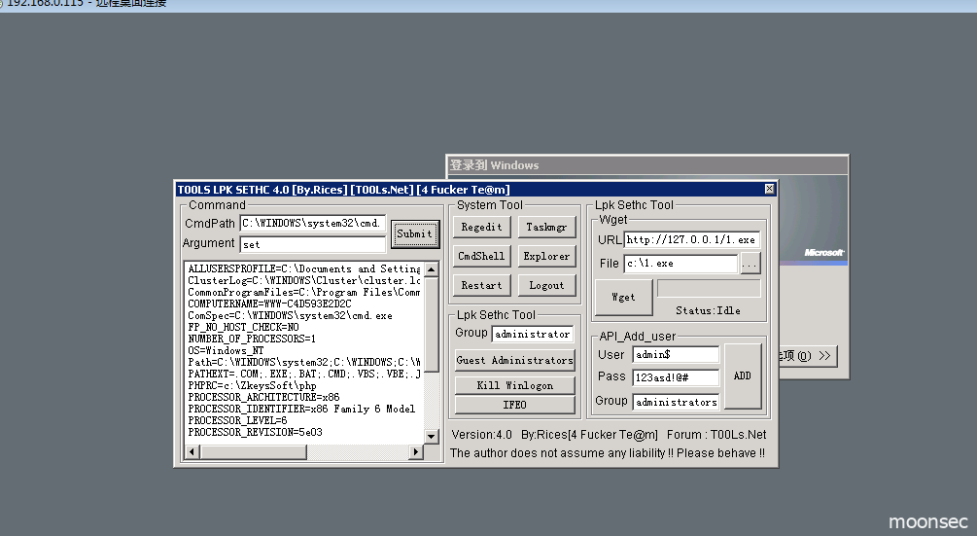Click the output scroll up arrow

[x=432, y=268]
